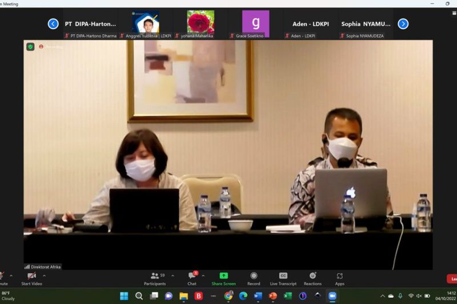The height and width of the screenshot is (304, 457).
Task: Click the Recording indicator
Action: coord(51,47)
